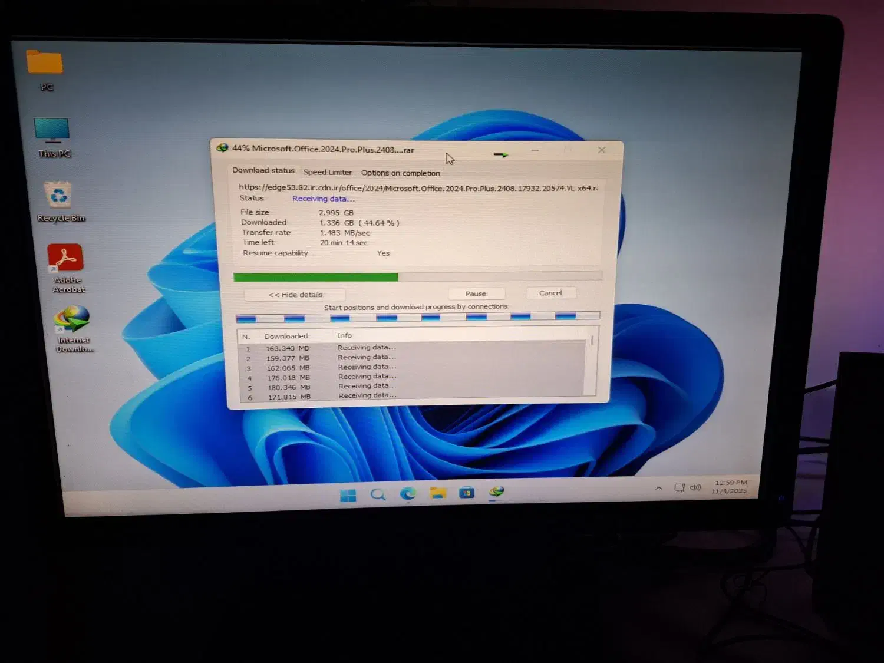
Task: Click the connections list scrollbar
Action: pos(591,365)
